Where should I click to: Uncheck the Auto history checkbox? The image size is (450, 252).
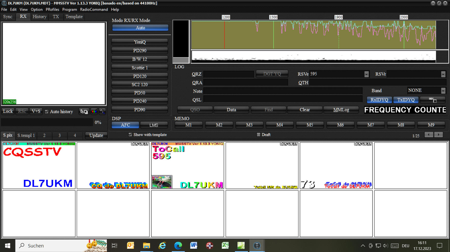tap(47, 112)
